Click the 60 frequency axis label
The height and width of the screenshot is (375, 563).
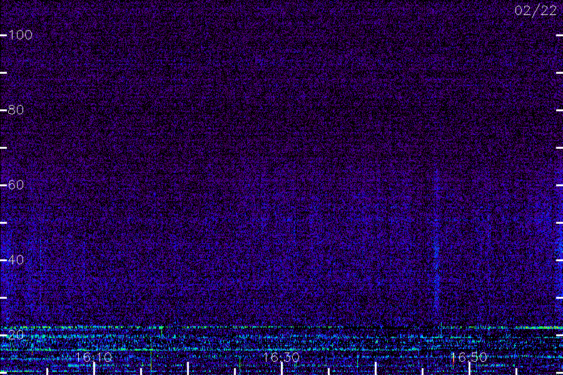coord(16,185)
